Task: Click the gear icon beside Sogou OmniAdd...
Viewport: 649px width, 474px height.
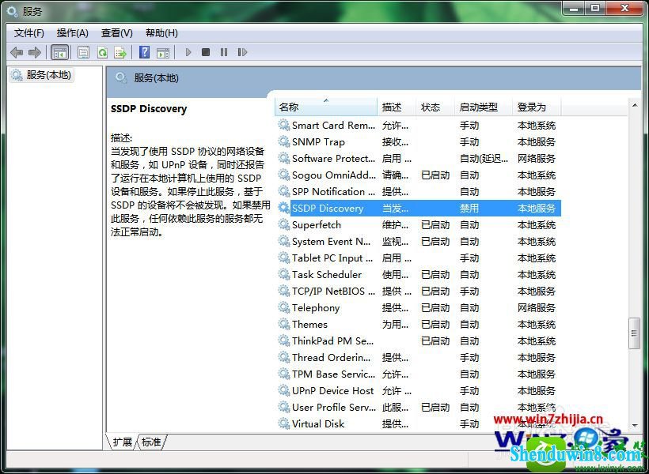Action: (284, 175)
